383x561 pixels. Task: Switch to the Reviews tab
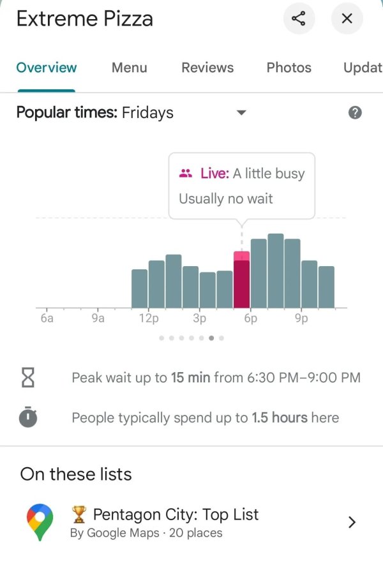coord(207,68)
